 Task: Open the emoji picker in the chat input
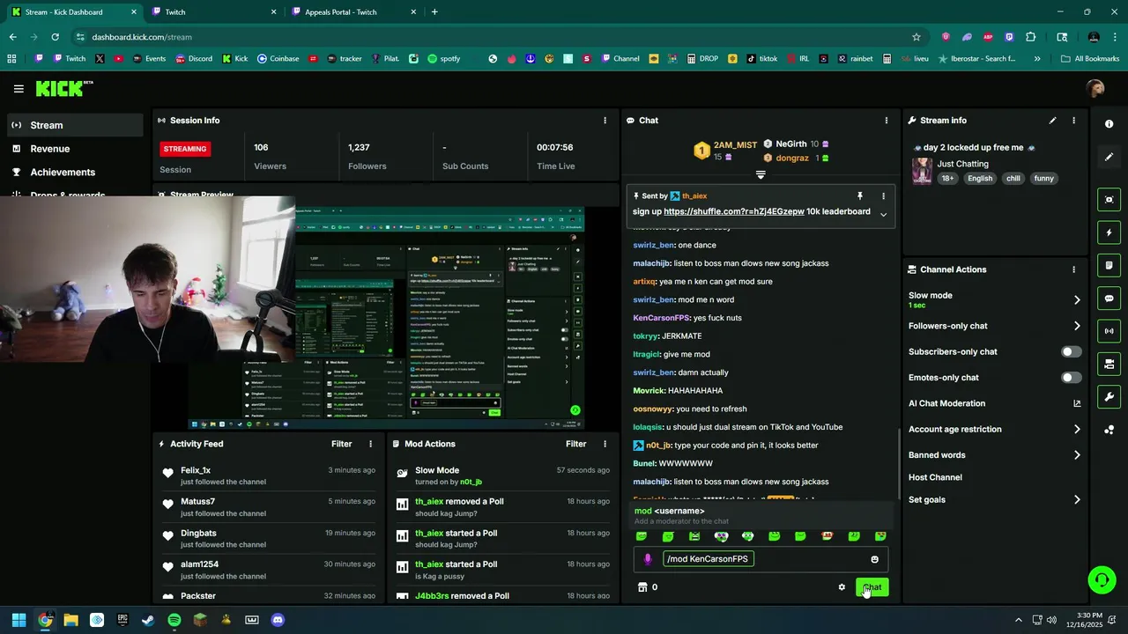click(874, 559)
